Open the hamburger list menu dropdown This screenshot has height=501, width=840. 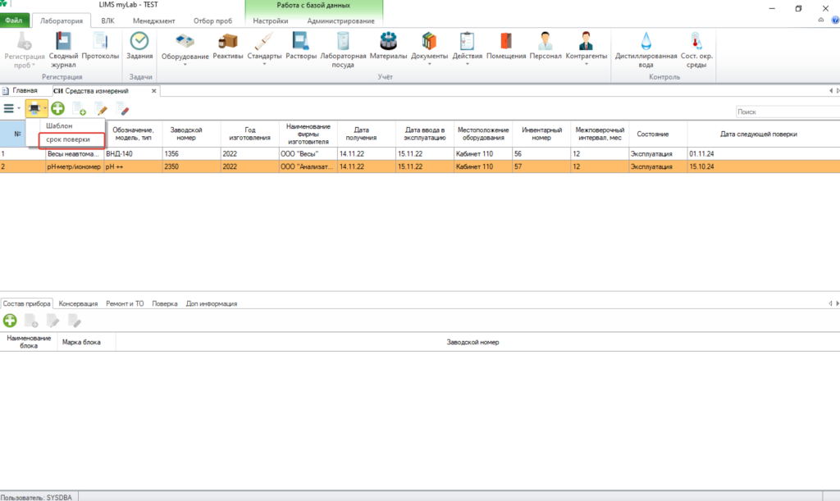click(x=11, y=109)
